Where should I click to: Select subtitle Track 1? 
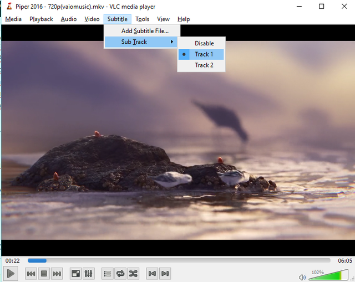[201, 54]
